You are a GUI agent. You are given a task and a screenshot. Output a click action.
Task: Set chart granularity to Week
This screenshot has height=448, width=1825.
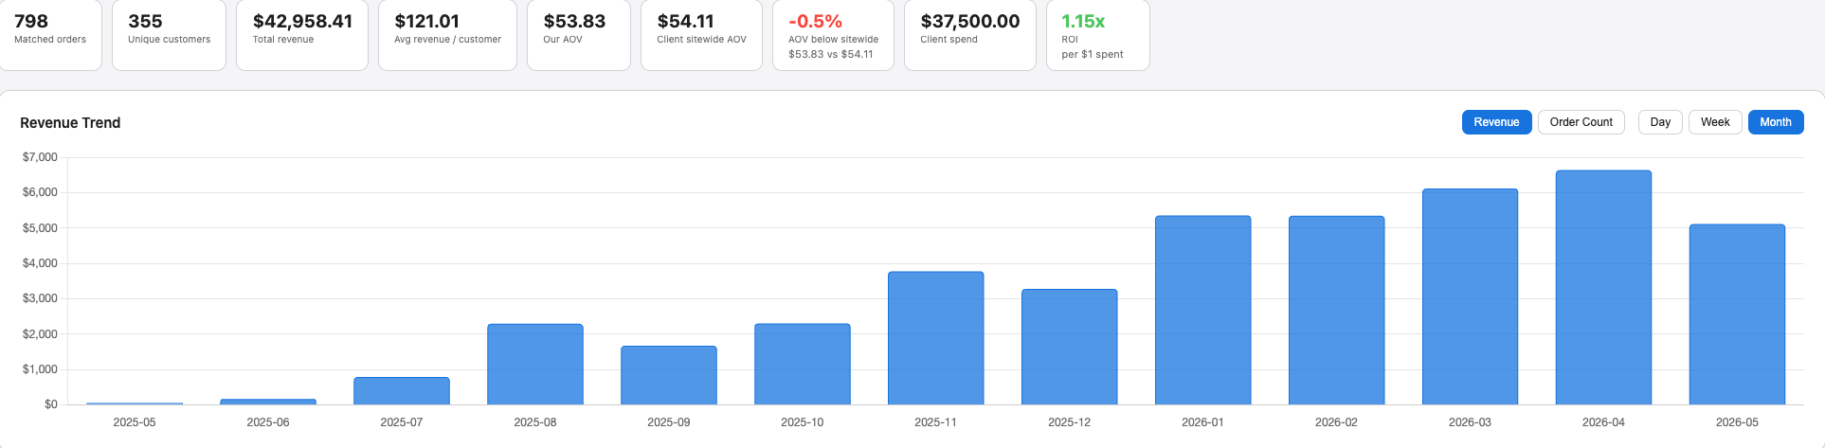pyautogui.click(x=1715, y=122)
